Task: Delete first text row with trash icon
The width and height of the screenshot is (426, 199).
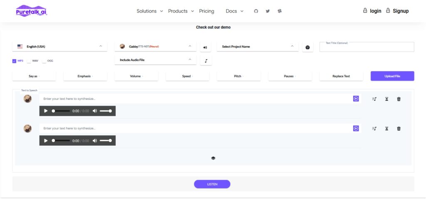Action: click(399, 99)
